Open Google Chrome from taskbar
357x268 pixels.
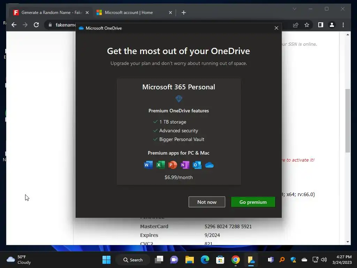(236, 260)
